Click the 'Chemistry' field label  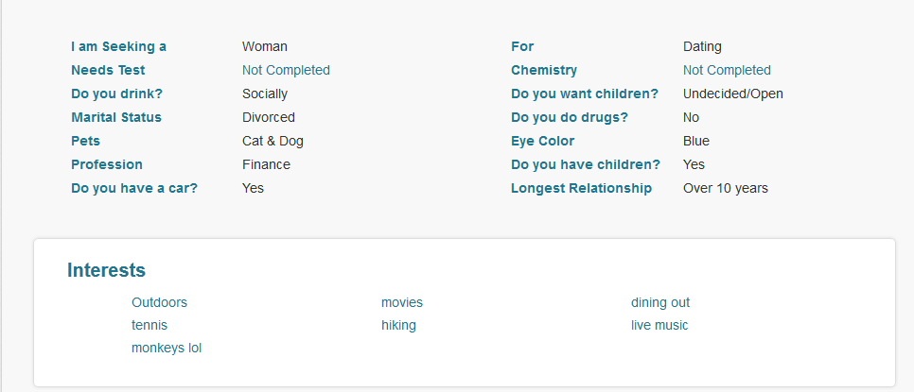point(543,70)
